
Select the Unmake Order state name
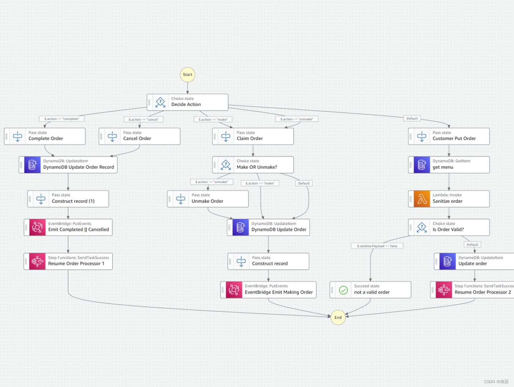point(207,201)
